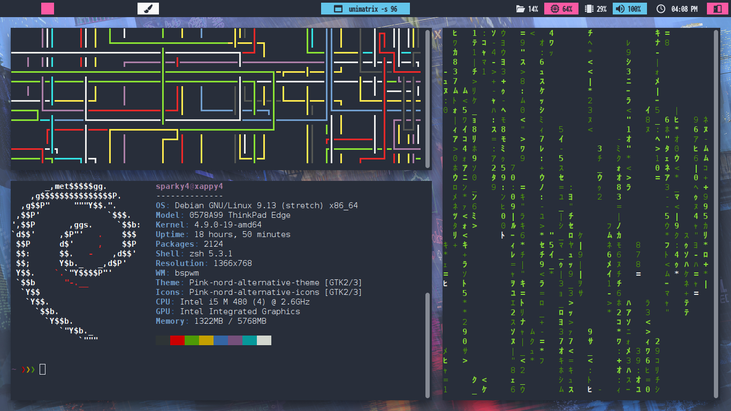Click the folder disk usage icon
The width and height of the screenshot is (731, 411).
point(520,9)
